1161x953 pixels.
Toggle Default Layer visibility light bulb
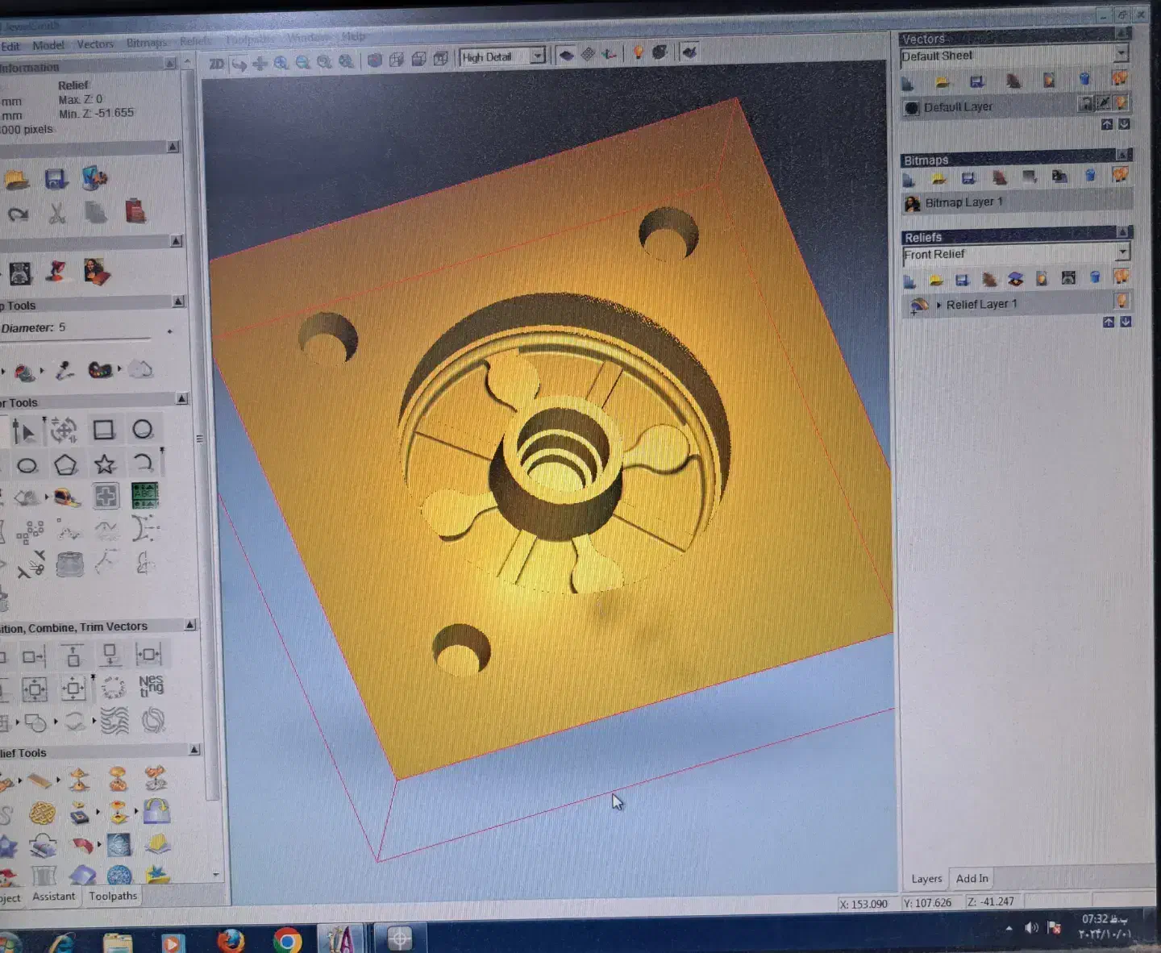point(1121,104)
